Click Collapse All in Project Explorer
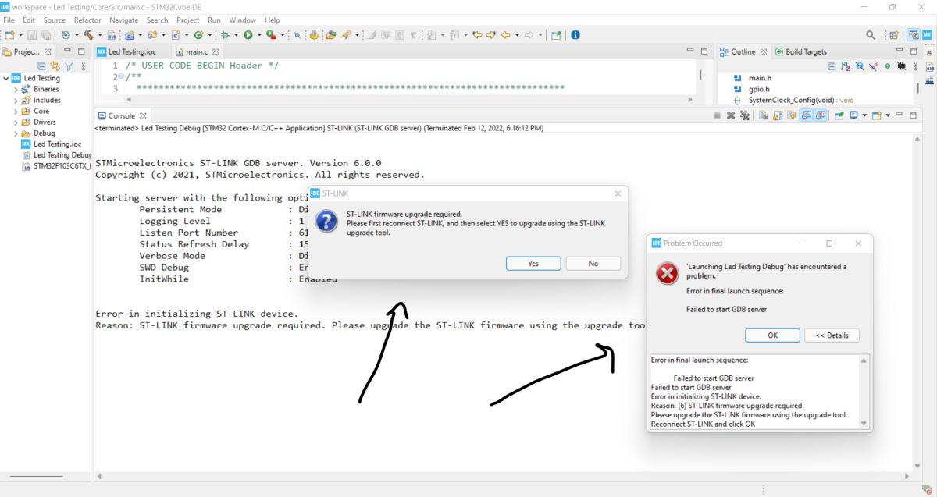The width and height of the screenshot is (937, 497). [41, 66]
